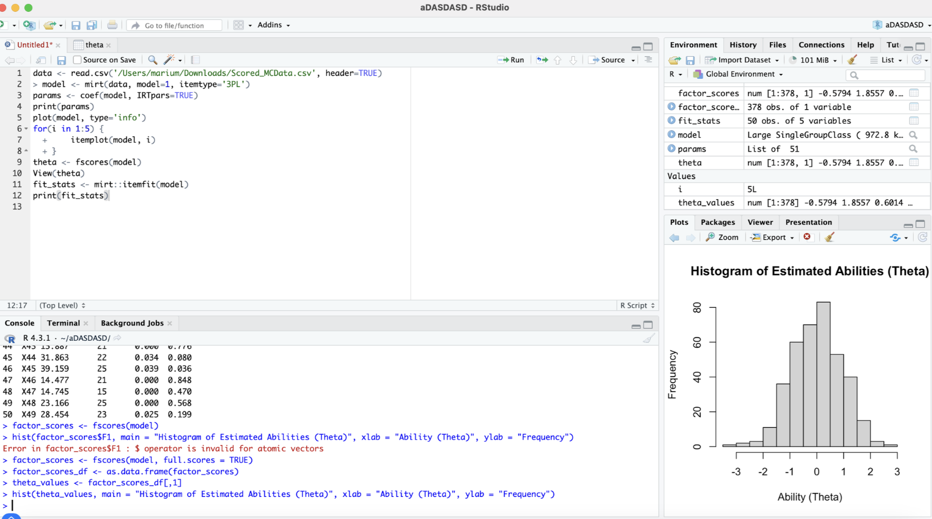
Task: Toggle the Source on Save checkbox
Action: [77, 60]
